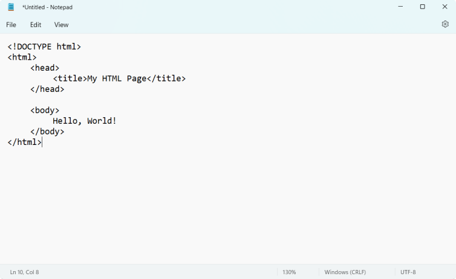Open the View menu

pos(61,25)
